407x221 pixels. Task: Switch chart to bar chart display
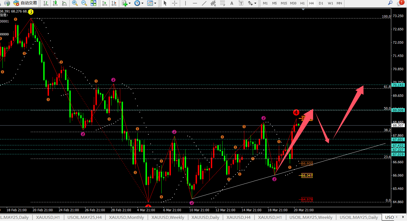[x=46, y=3]
